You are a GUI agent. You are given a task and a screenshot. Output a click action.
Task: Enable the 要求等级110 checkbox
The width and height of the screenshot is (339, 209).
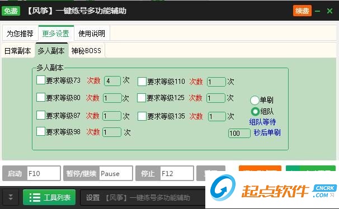tap(142, 82)
